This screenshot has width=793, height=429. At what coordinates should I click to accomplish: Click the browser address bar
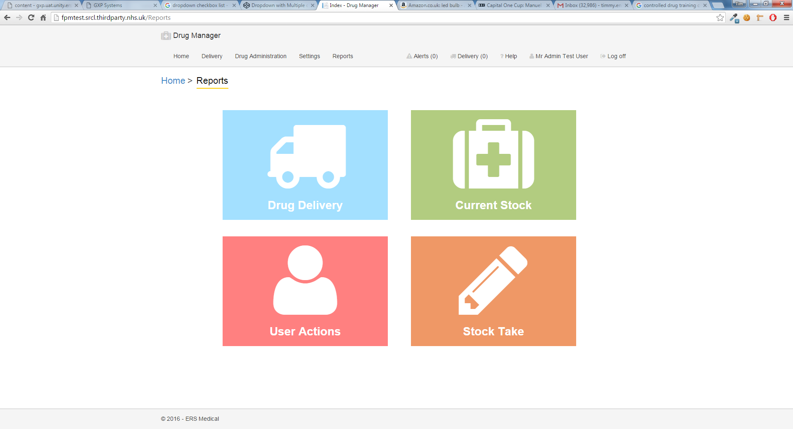pos(372,18)
